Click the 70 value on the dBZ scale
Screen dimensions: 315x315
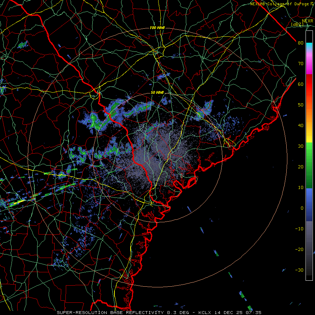pyautogui.click(x=301, y=64)
